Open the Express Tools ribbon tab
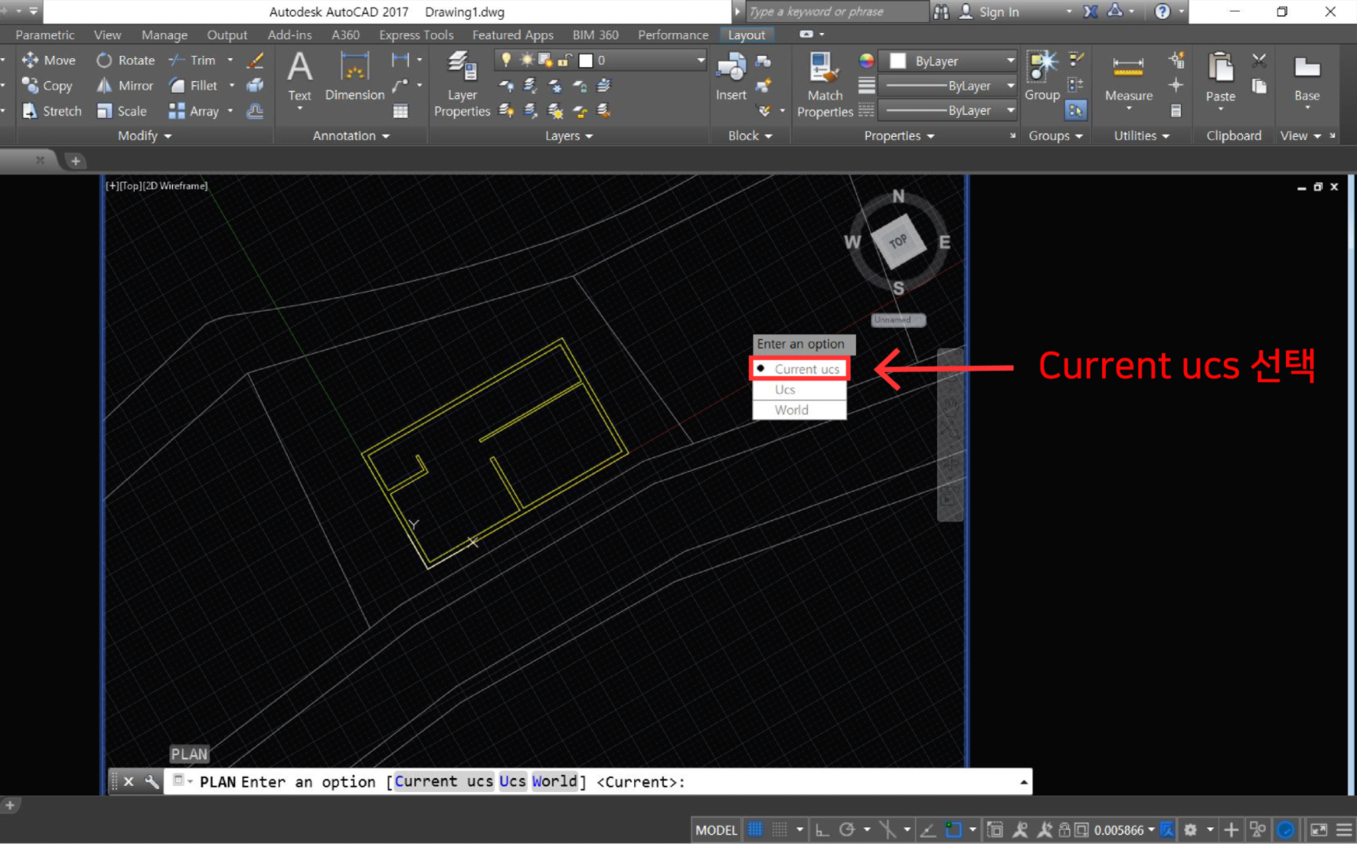 click(x=416, y=35)
